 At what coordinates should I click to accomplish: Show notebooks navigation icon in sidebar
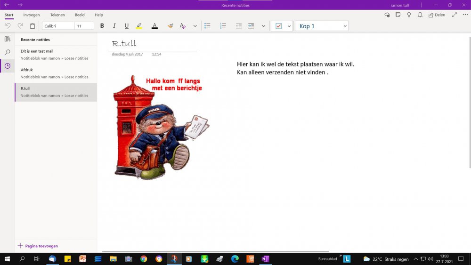[8, 39]
